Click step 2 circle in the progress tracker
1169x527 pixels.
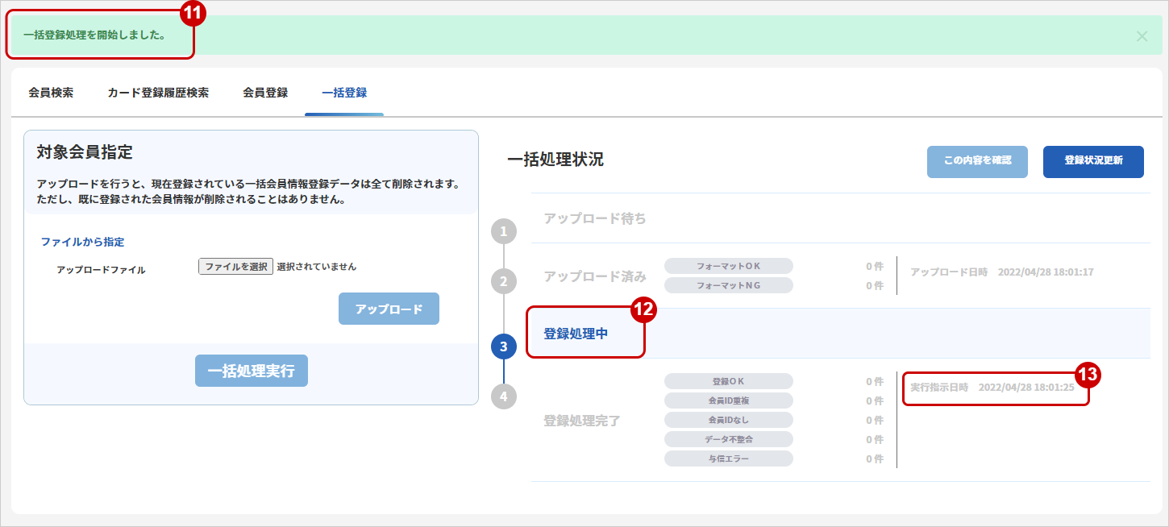(x=504, y=281)
